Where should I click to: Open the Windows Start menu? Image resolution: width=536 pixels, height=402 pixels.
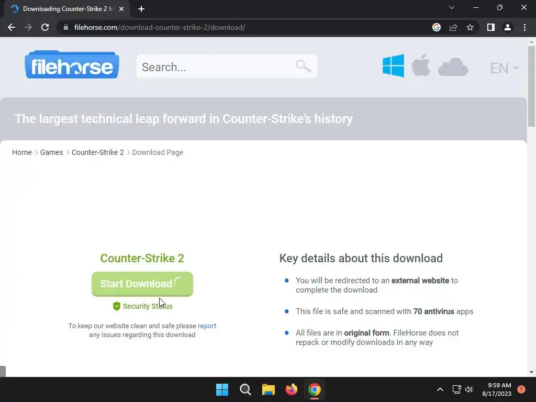click(x=222, y=389)
